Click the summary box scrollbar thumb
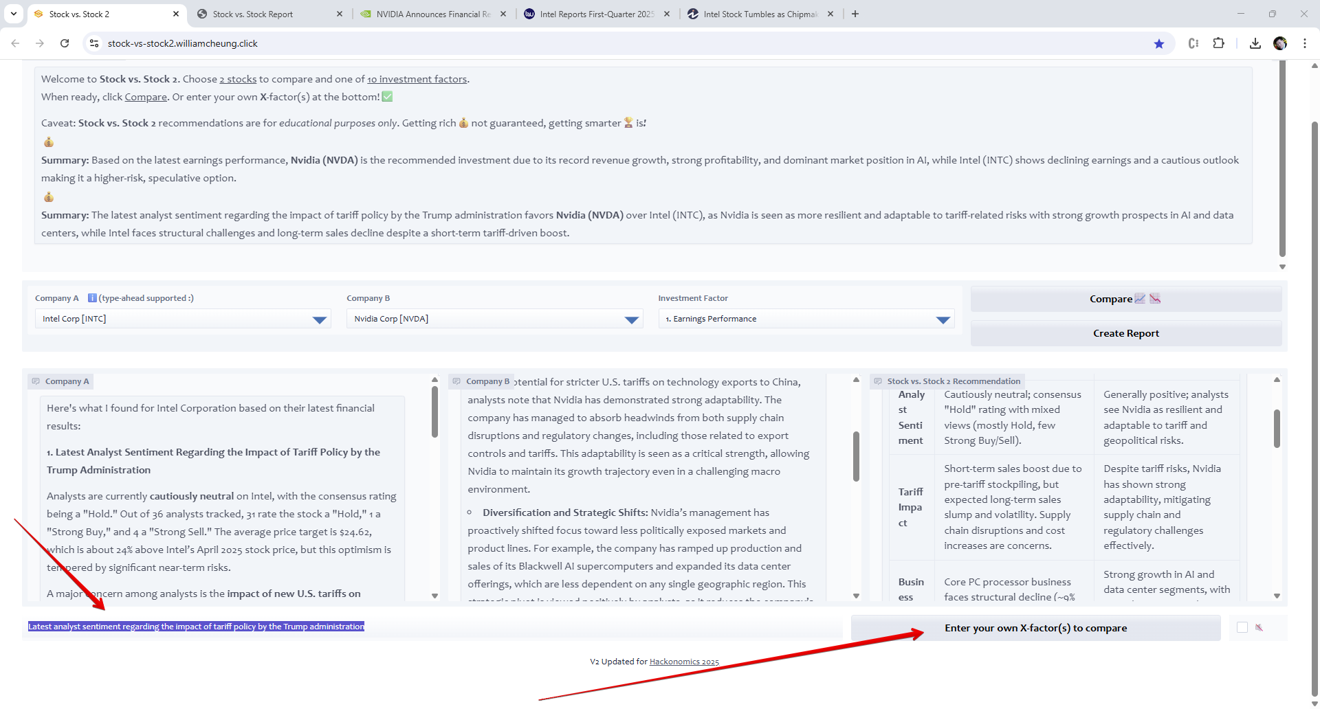 click(1282, 159)
